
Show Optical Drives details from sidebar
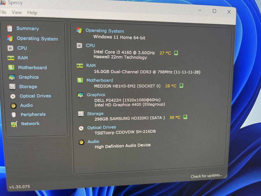tap(35, 96)
